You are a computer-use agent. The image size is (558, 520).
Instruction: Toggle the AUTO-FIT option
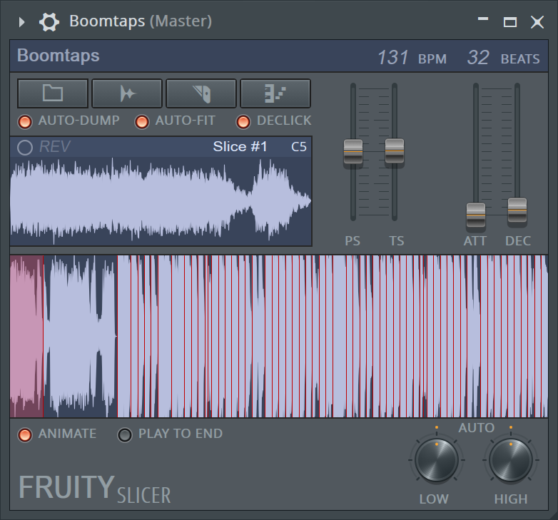tap(141, 122)
